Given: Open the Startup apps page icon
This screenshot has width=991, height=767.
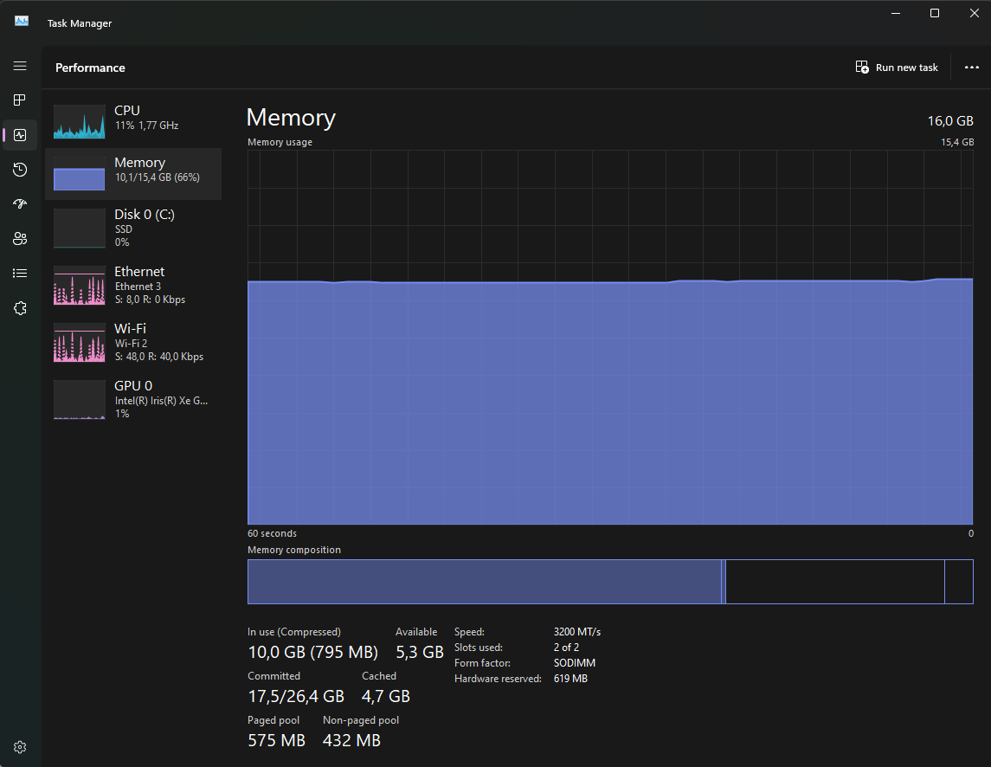Looking at the screenshot, I should 20,203.
